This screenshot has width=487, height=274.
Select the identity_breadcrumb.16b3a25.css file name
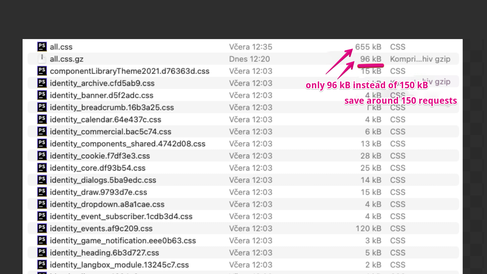(x=112, y=107)
